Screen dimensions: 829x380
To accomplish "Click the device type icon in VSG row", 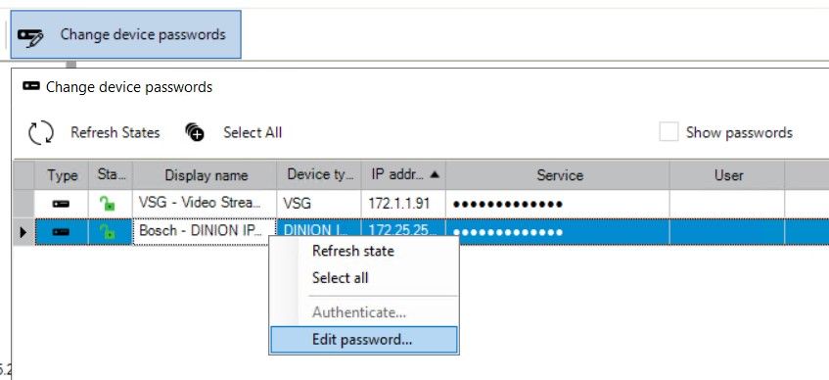I will coord(62,204).
